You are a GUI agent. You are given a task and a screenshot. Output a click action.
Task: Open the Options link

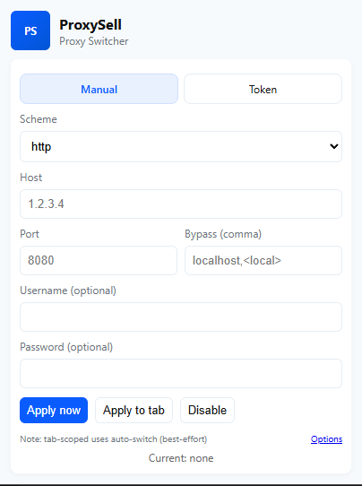pos(326,439)
